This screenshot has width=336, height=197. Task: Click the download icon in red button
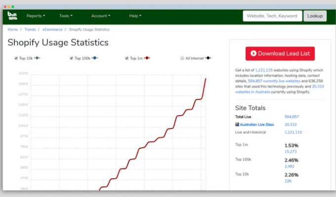coord(253,54)
